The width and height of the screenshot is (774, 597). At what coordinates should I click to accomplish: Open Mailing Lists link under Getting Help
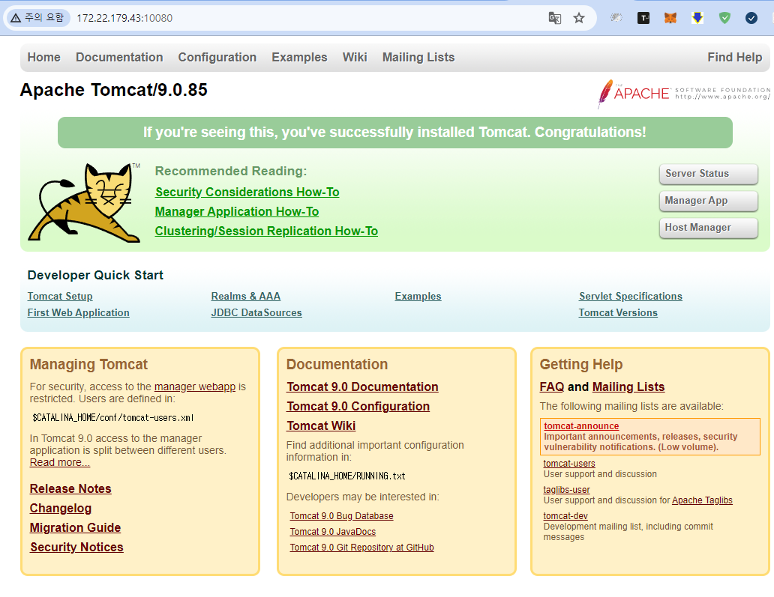(628, 387)
